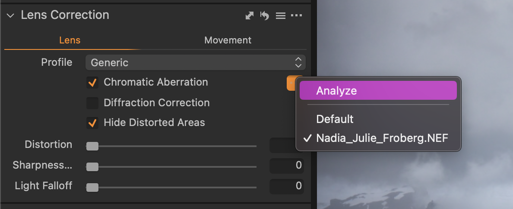Open the Generic Profile dropdown
Image resolution: width=513 pixels, height=209 pixels.
[x=195, y=62]
